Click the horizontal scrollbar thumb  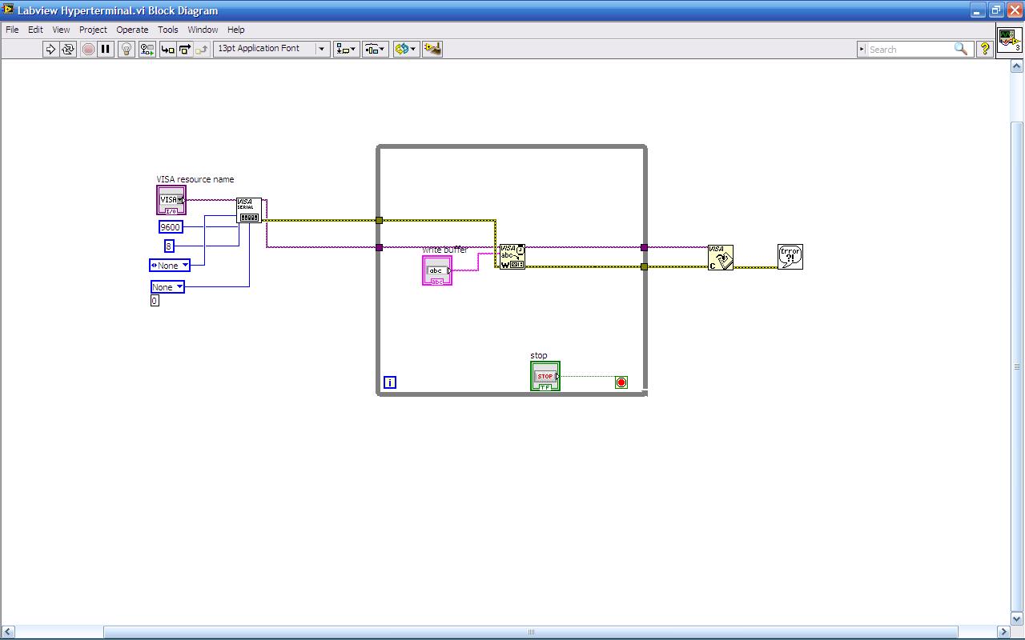coord(530,632)
